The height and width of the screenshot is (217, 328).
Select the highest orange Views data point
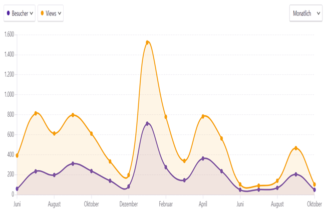point(147,43)
